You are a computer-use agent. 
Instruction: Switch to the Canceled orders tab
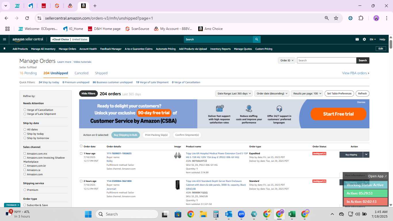(x=81, y=73)
